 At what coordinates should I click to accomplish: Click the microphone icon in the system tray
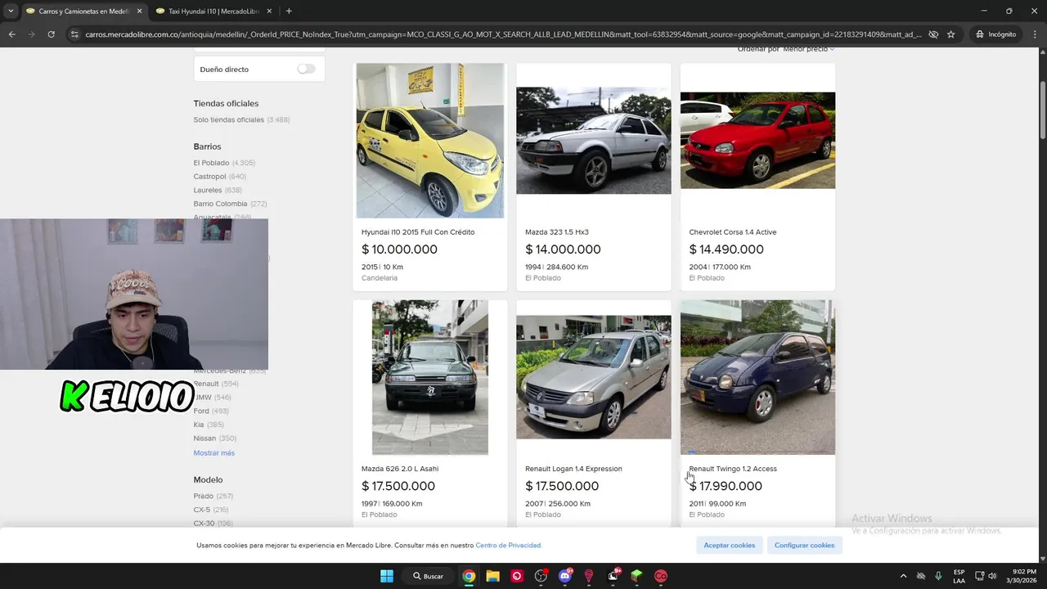click(x=938, y=576)
